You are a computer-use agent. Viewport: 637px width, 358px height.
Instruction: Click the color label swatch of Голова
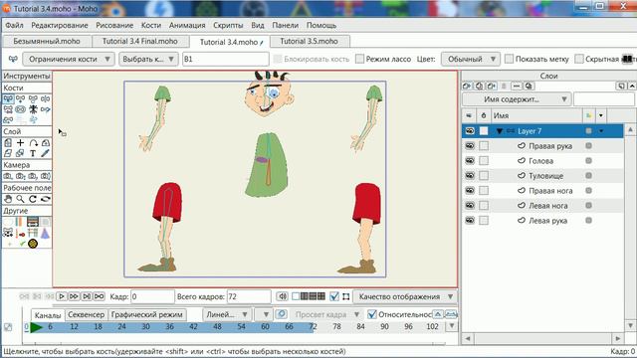588,161
